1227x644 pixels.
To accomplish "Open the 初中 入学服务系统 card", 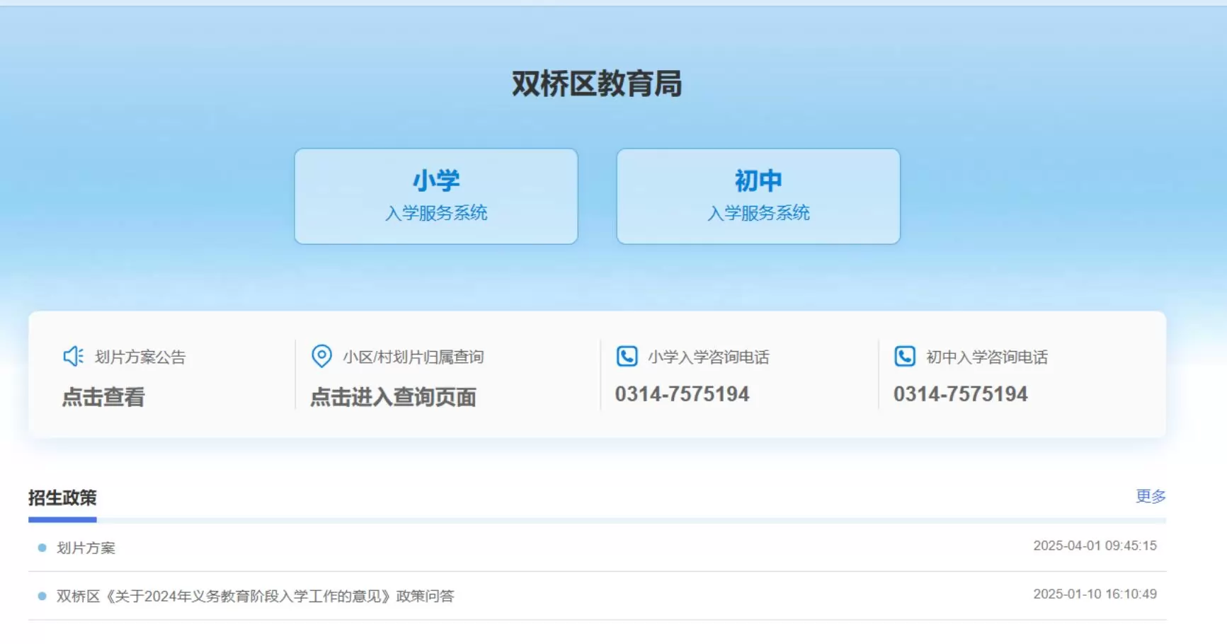I will click(758, 196).
